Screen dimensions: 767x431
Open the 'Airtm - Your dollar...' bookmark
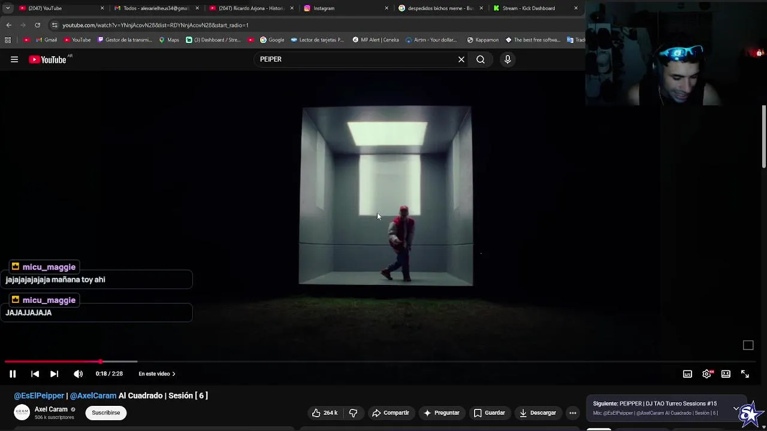click(431, 40)
